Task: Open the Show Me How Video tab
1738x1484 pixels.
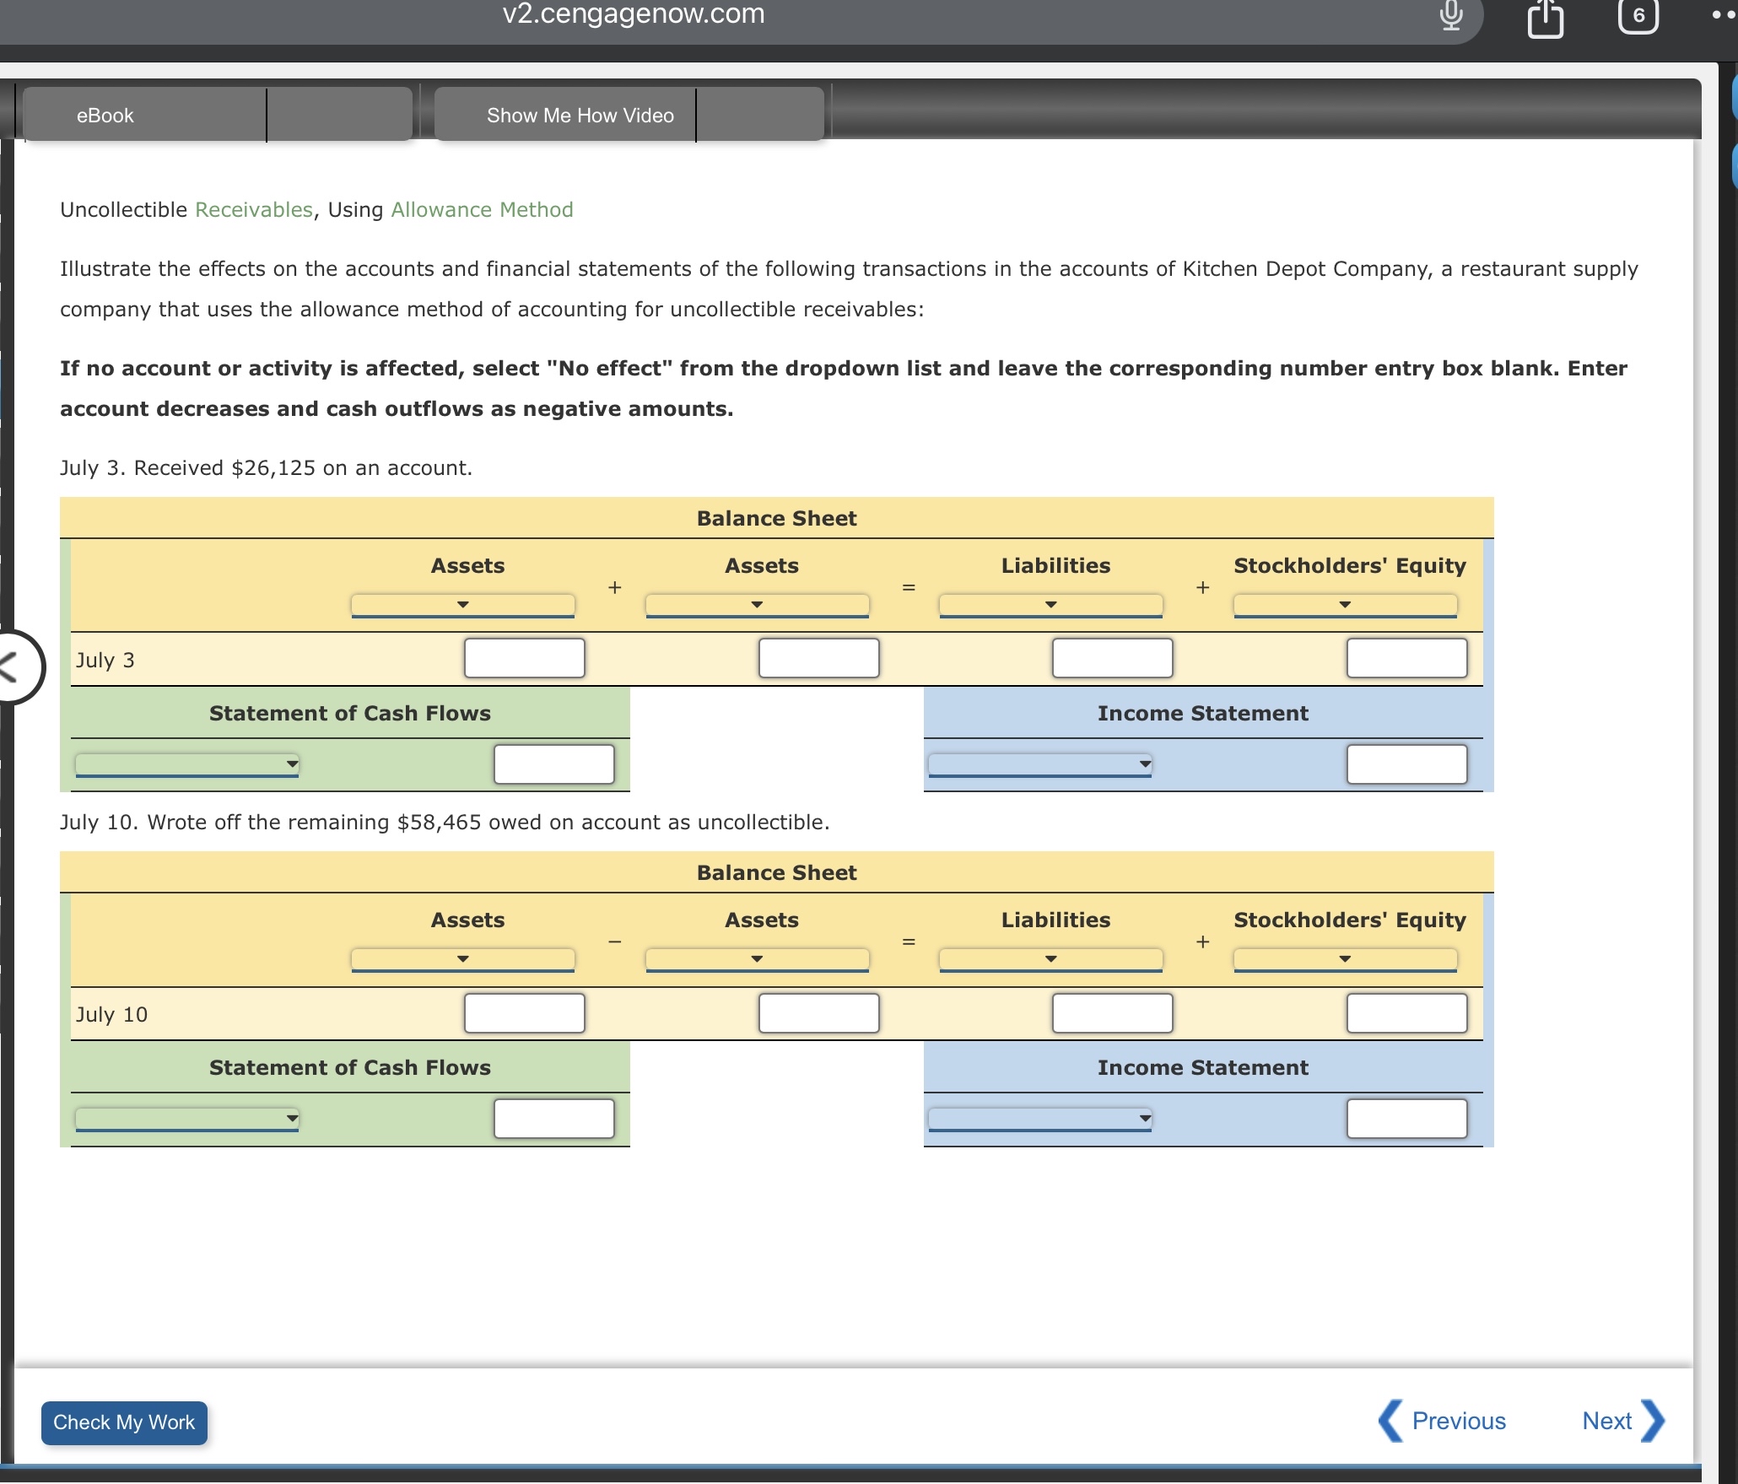Action: pos(580,116)
